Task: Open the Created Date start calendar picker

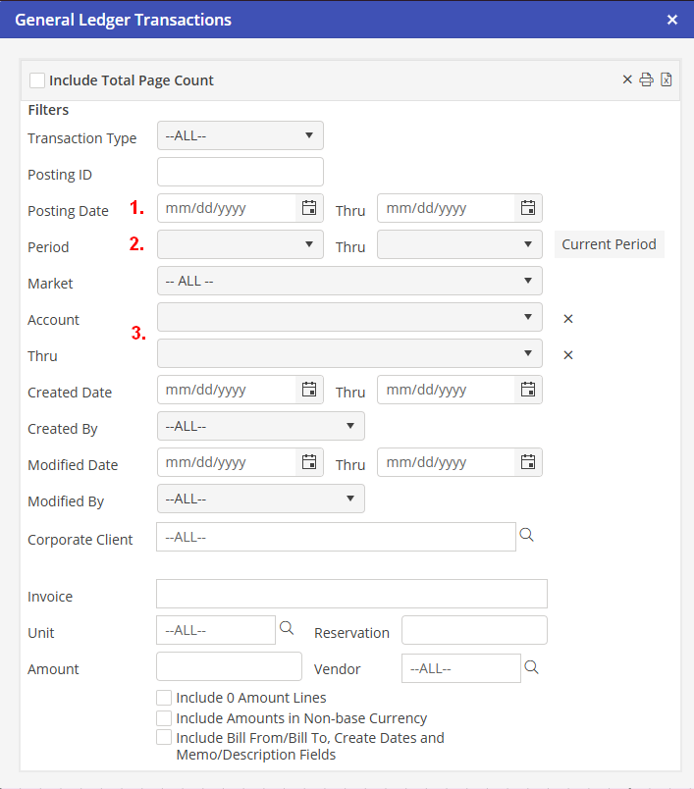Action: tap(309, 390)
